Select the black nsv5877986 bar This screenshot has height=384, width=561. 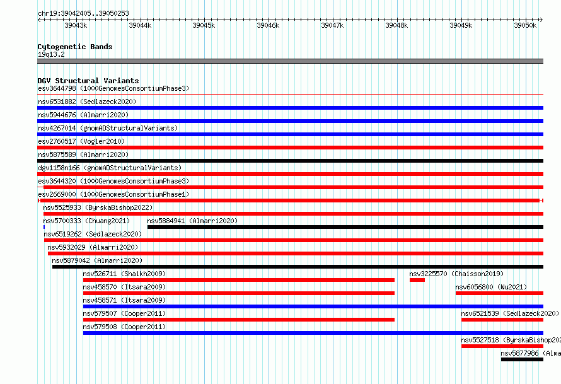pos(522,359)
